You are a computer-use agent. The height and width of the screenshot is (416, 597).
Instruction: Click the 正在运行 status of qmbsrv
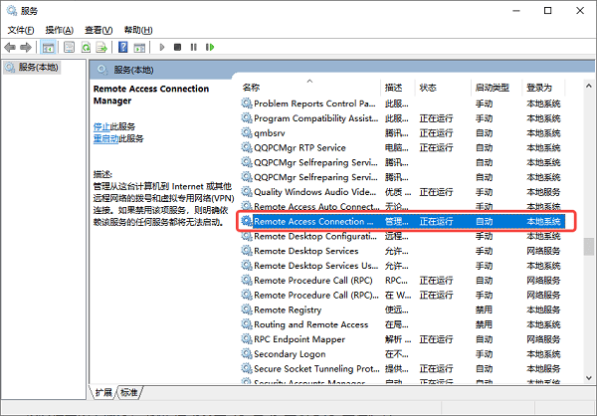pos(437,133)
